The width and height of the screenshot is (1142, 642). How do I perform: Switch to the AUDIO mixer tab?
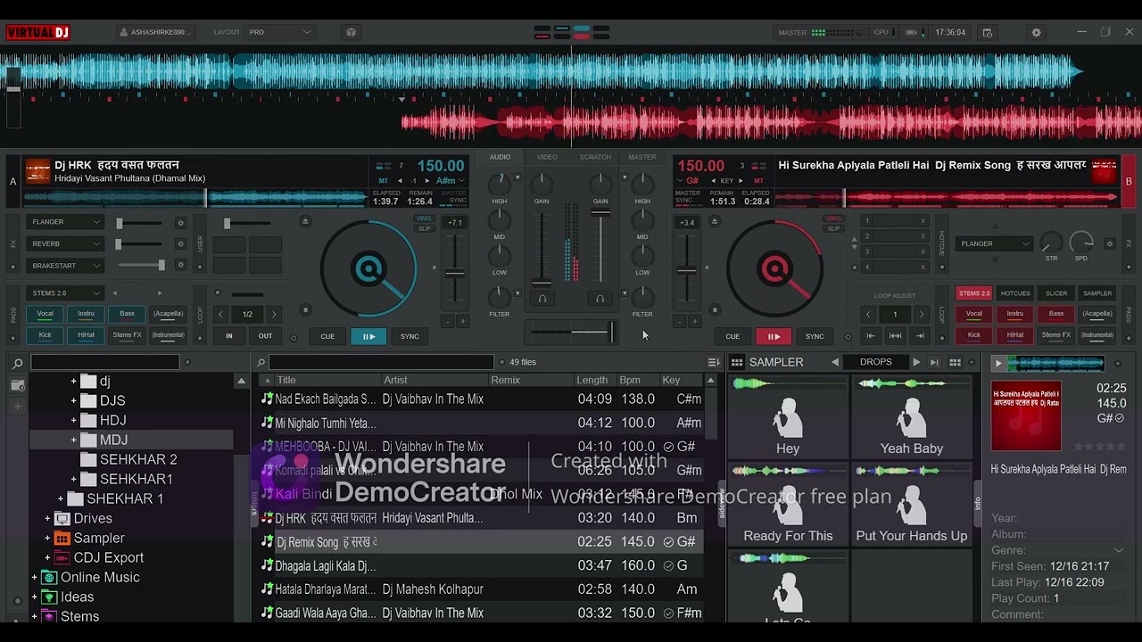(500, 157)
